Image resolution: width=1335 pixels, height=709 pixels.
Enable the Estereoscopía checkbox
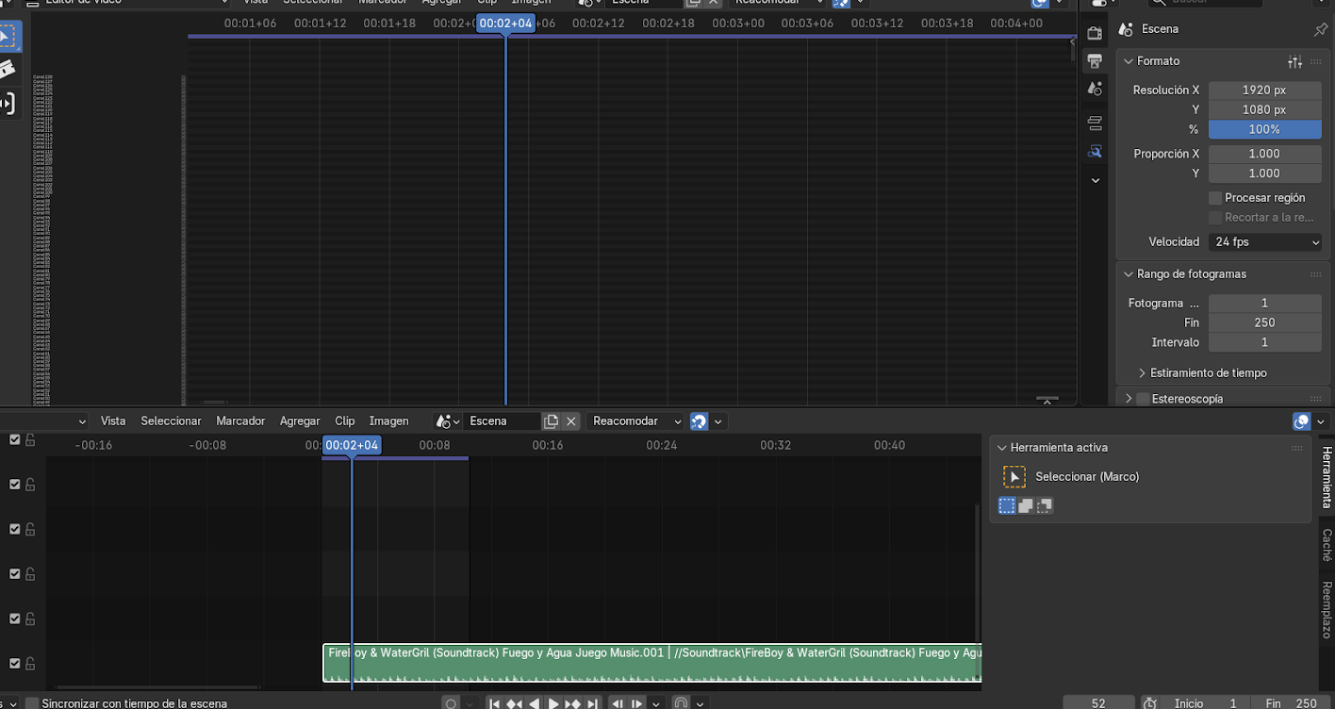point(1143,399)
